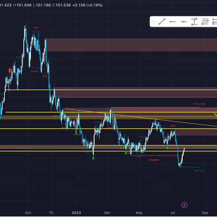This screenshot has width=217, height=217.
Task: Click the close price value C101.539
Action: 62,5
